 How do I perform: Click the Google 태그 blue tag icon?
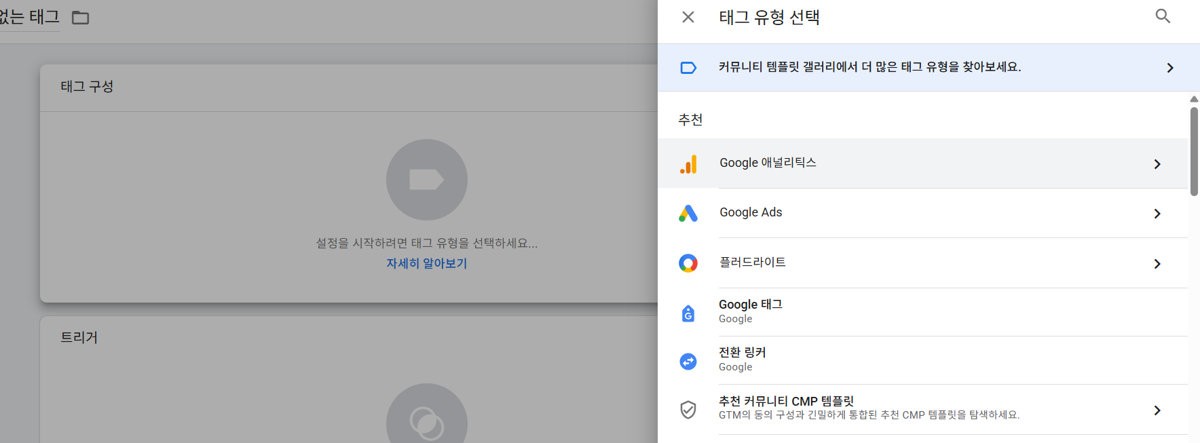pyautogui.click(x=688, y=313)
